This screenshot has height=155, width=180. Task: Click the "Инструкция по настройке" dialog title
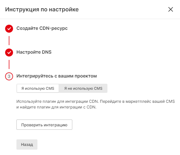(x=42, y=10)
